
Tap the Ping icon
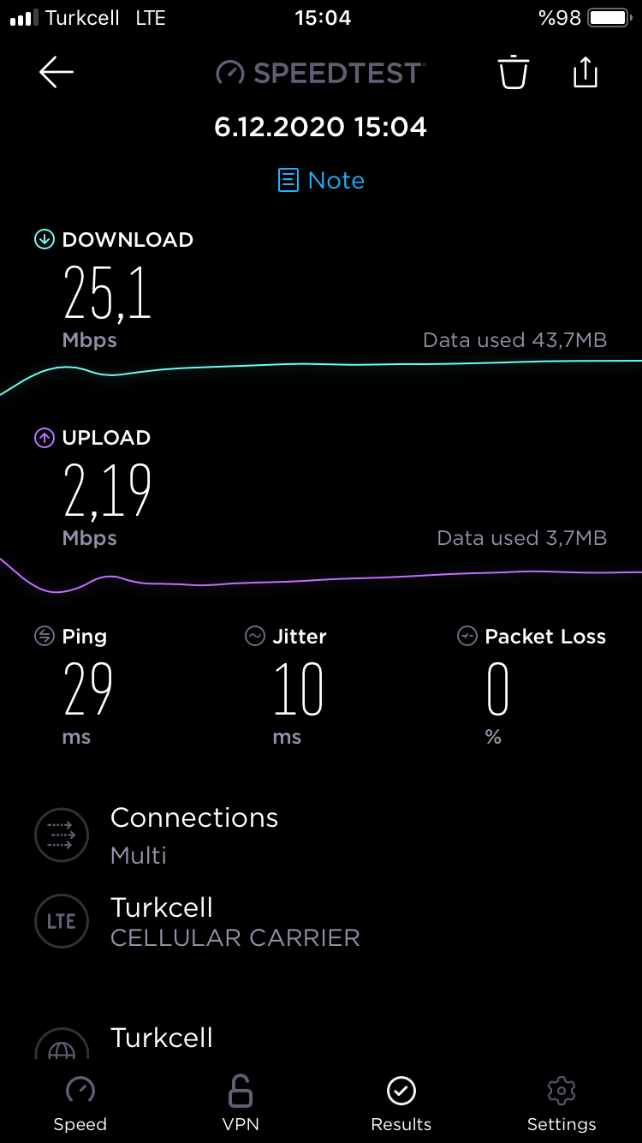click(x=44, y=636)
